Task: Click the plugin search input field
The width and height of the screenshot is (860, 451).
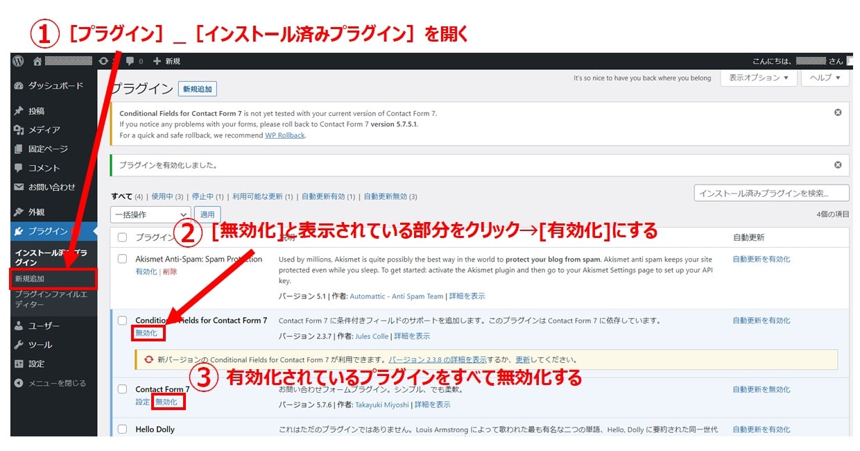Action: [x=771, y=193]
